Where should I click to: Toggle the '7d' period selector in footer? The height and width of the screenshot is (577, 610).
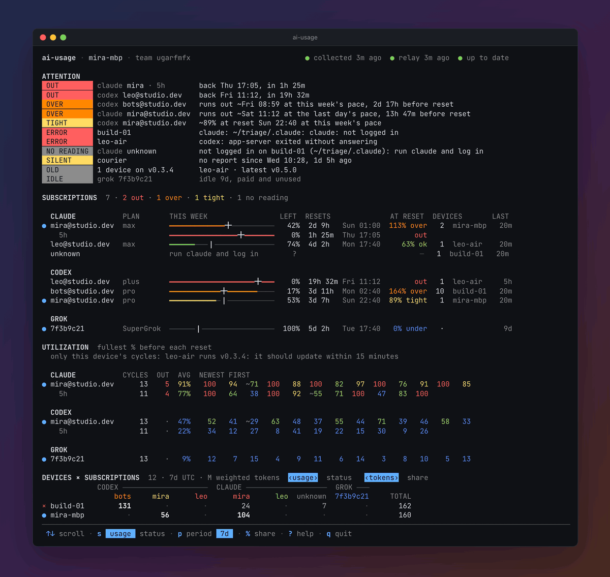(225, 534)
